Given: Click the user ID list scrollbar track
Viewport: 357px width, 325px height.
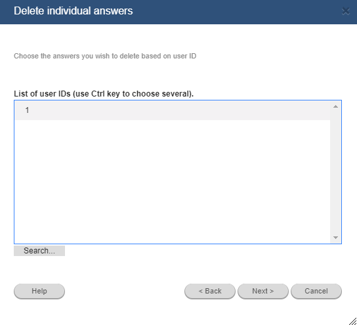Looking at the screenshot, I should coord(335,172).
